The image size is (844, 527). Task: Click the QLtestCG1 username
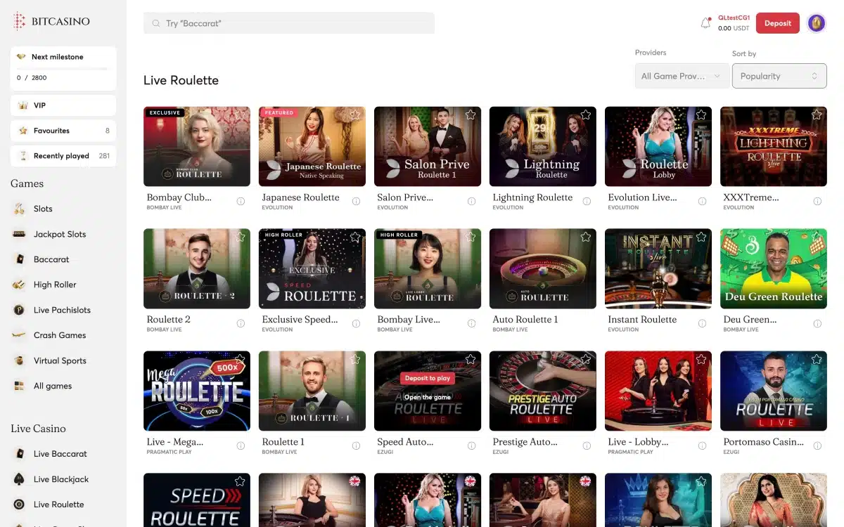tap(734, 18)
